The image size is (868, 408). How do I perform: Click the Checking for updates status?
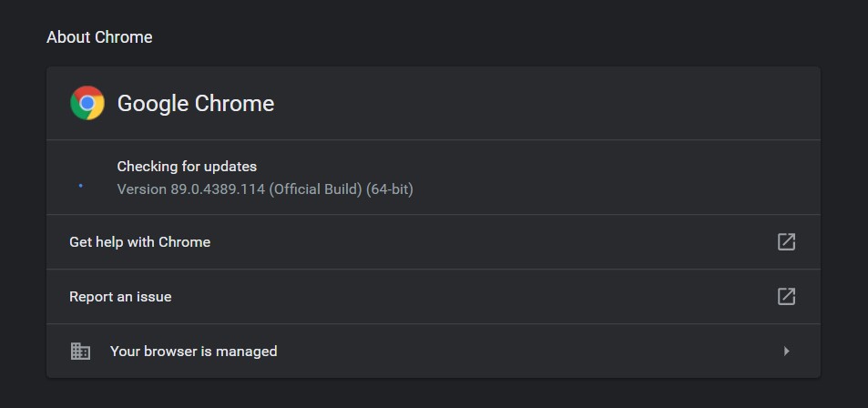(187, 167)
